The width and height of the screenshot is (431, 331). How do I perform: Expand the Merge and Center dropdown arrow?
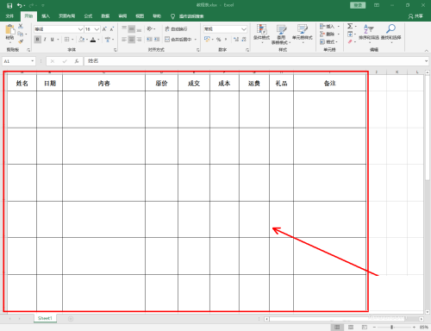pos(196,40)
